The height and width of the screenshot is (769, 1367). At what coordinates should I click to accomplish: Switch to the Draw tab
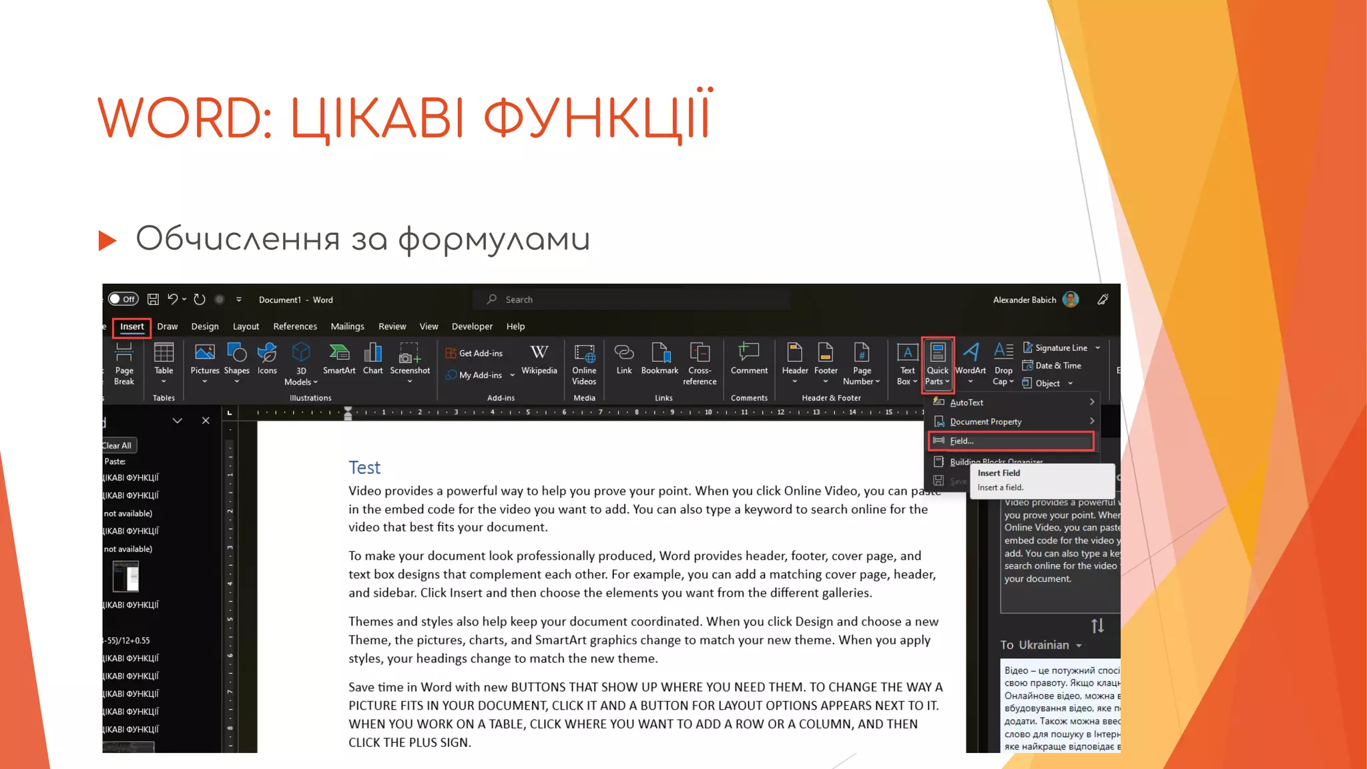(x=167, y=326)
